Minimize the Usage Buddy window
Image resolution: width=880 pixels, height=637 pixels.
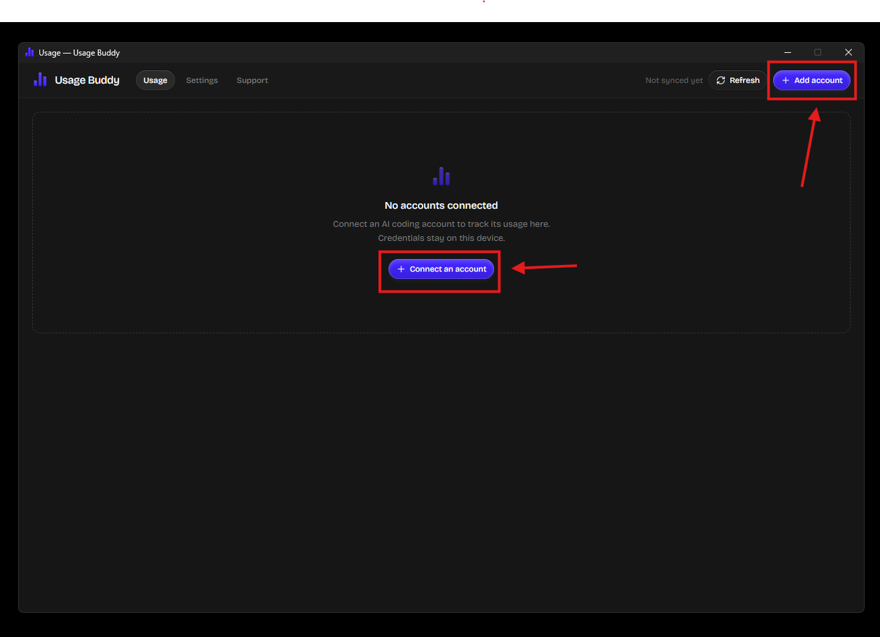click(788, 52)
